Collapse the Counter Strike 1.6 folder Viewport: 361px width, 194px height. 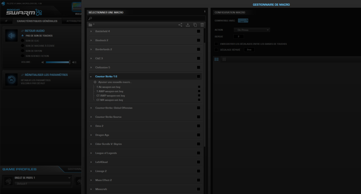click(91, 77)
